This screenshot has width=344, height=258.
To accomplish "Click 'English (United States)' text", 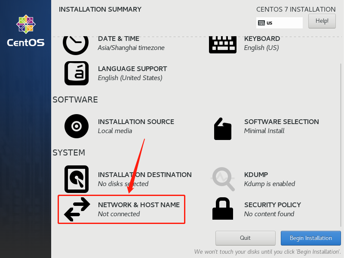I will (x=130, y=78).
